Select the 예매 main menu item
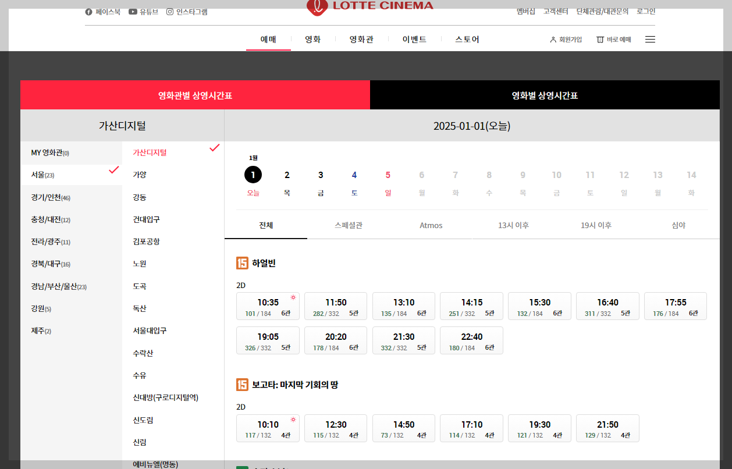 pos(268,40)
